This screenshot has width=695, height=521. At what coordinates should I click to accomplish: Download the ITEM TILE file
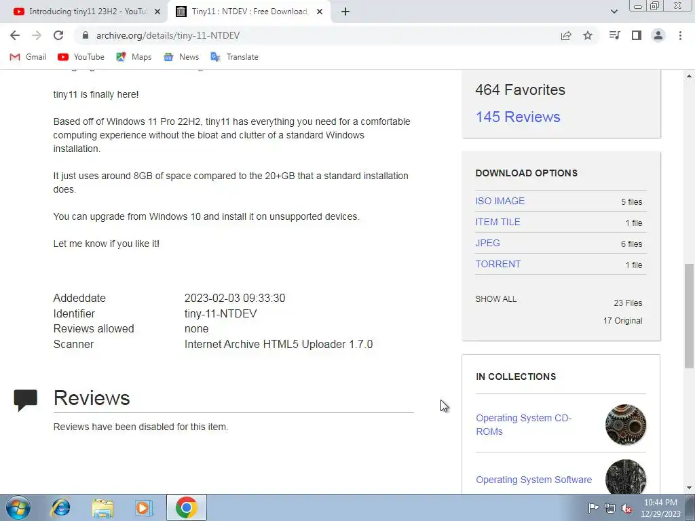(497, 222)
